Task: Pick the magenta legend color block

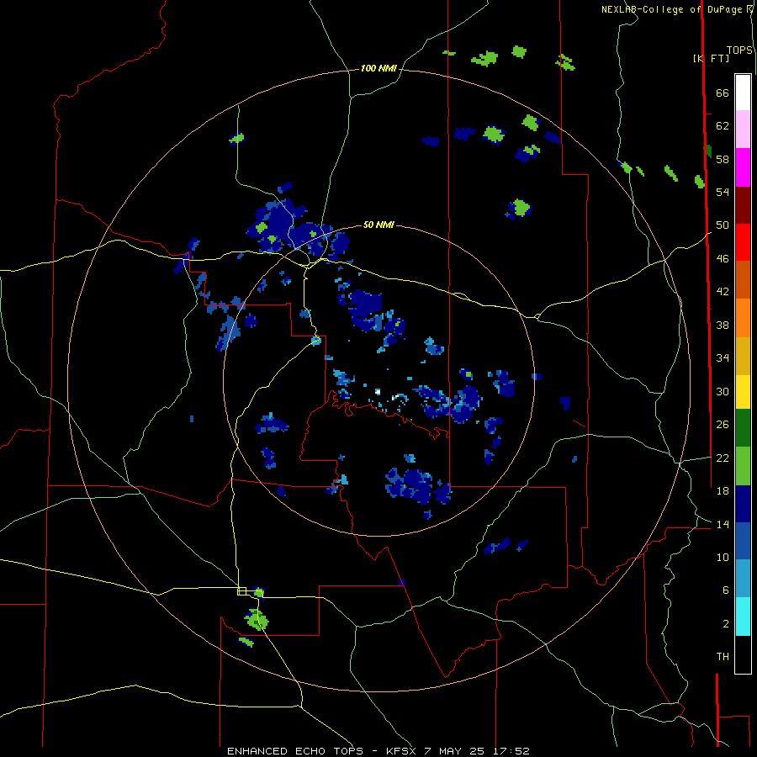Action: click(x=743, y=167)
